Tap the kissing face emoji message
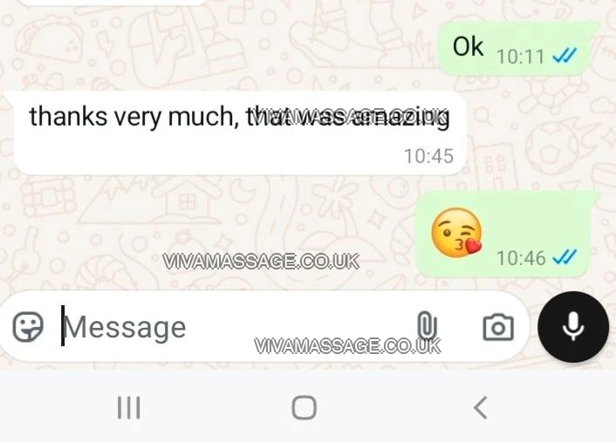 coord(456,233)
